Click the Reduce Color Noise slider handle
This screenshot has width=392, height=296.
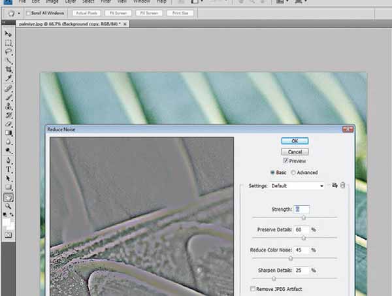point(291,258)
